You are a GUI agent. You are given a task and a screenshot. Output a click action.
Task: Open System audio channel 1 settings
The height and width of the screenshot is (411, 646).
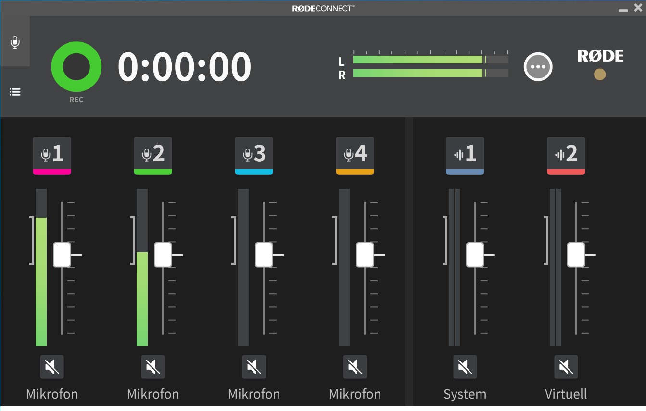tap(465, 155)
